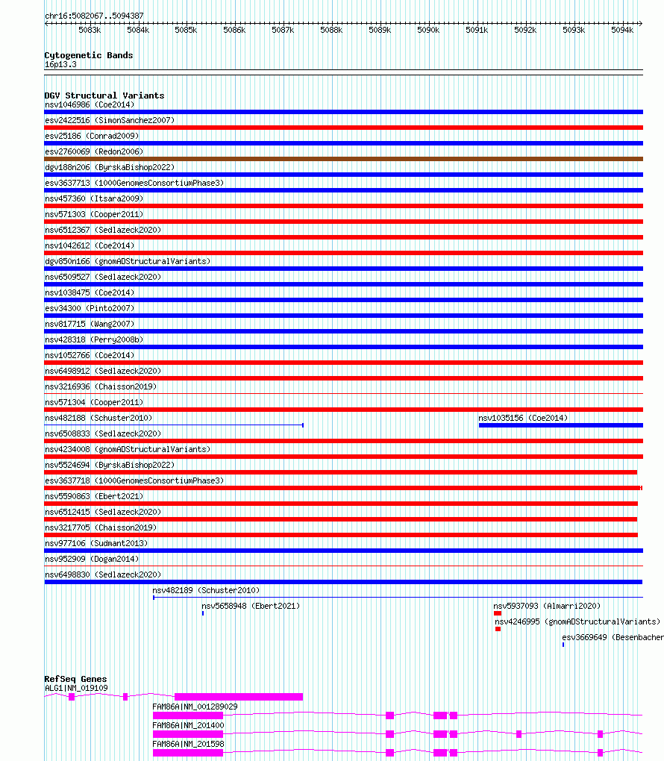Viewport: 664px width, 761px height.
Task: Click the nsv1046986 (Coe2014) variant label
Action: [x=90, y=105]
